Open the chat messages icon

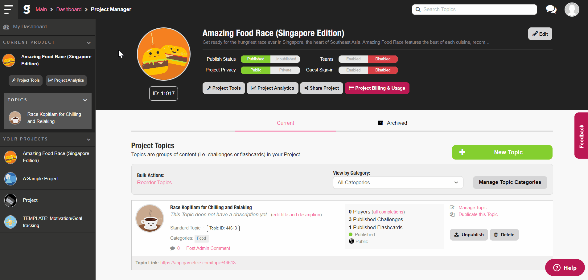[x=551, y=9]
